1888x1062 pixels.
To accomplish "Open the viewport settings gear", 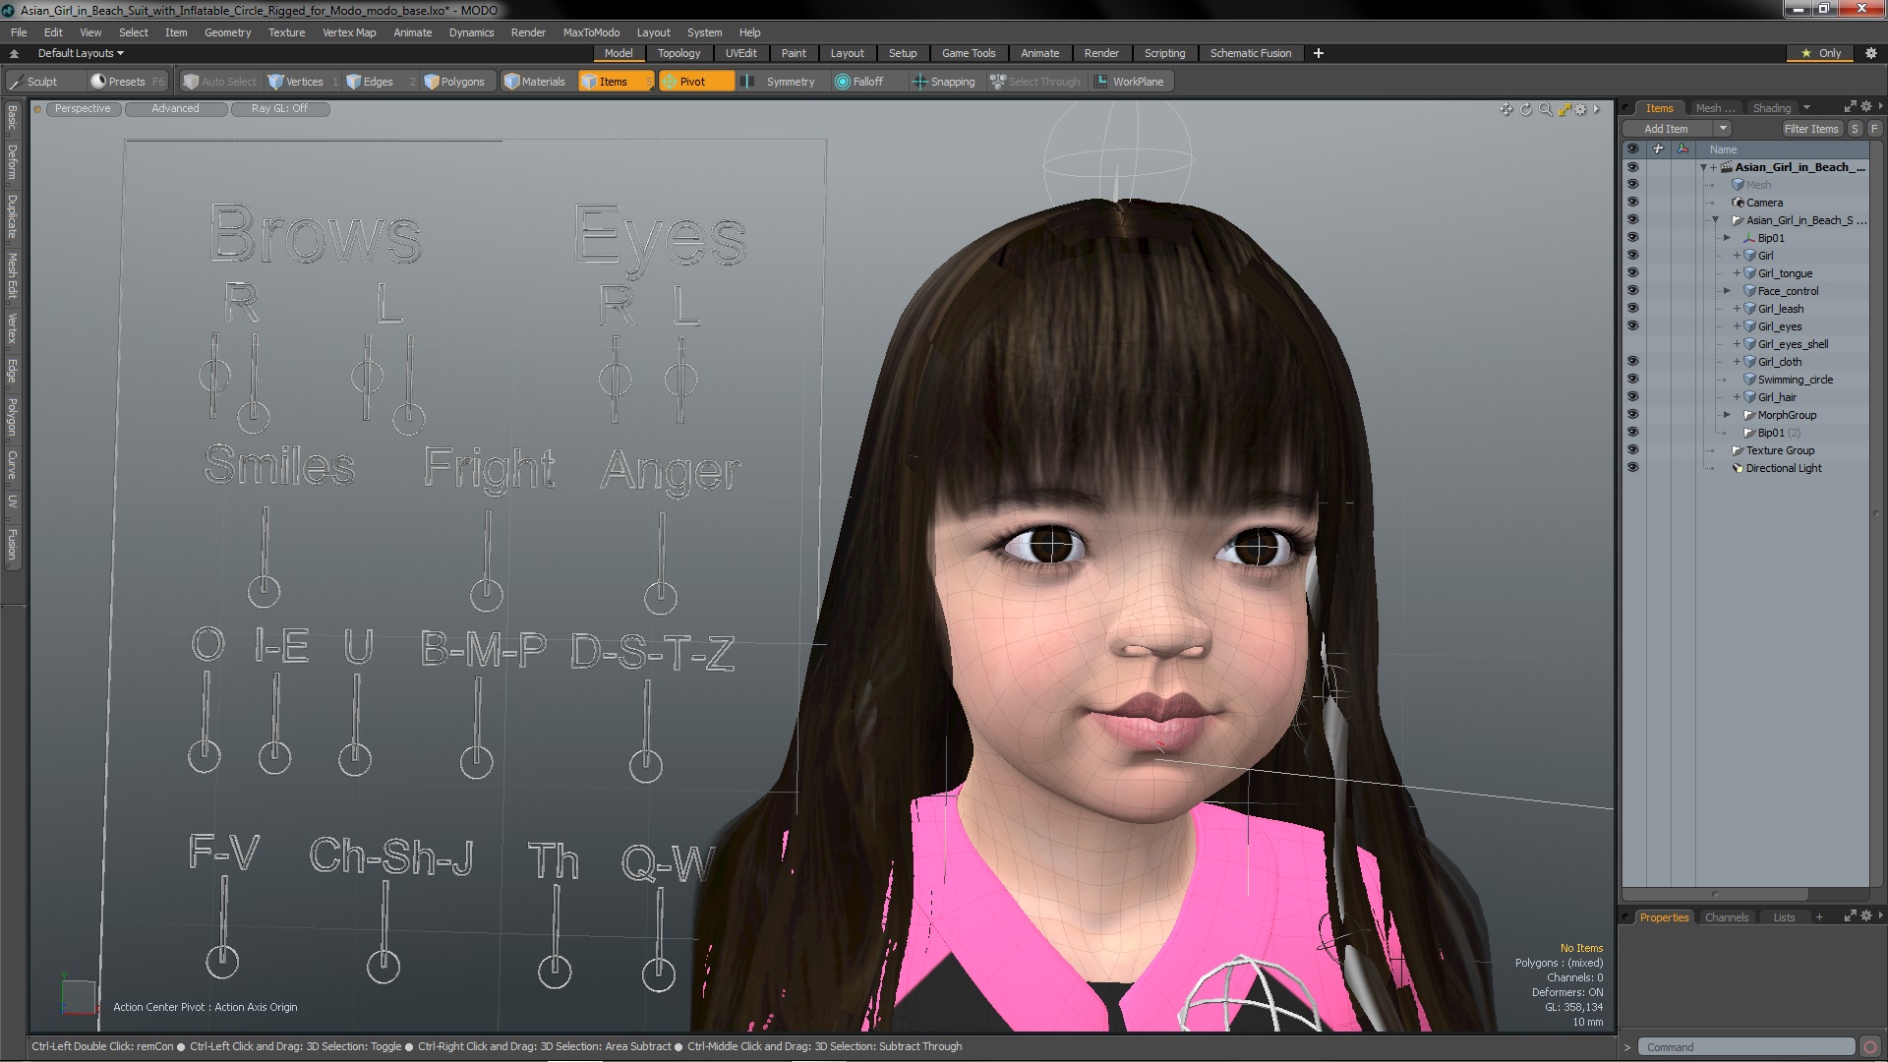I will coord(1580,109).
